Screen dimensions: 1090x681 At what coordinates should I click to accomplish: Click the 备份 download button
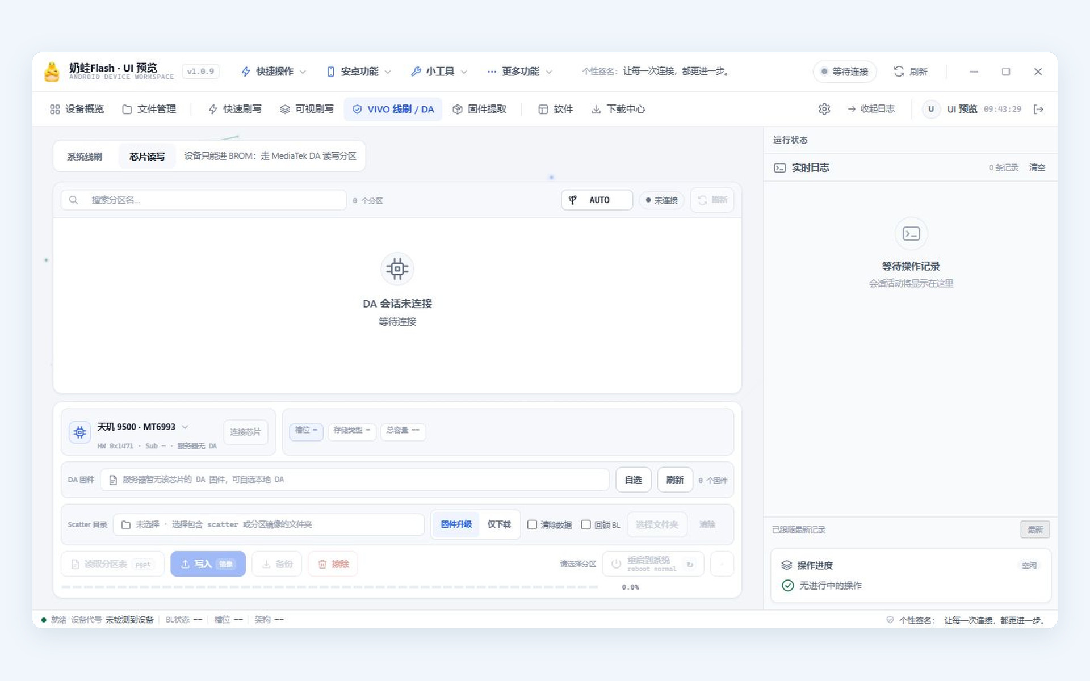(277, 564)
